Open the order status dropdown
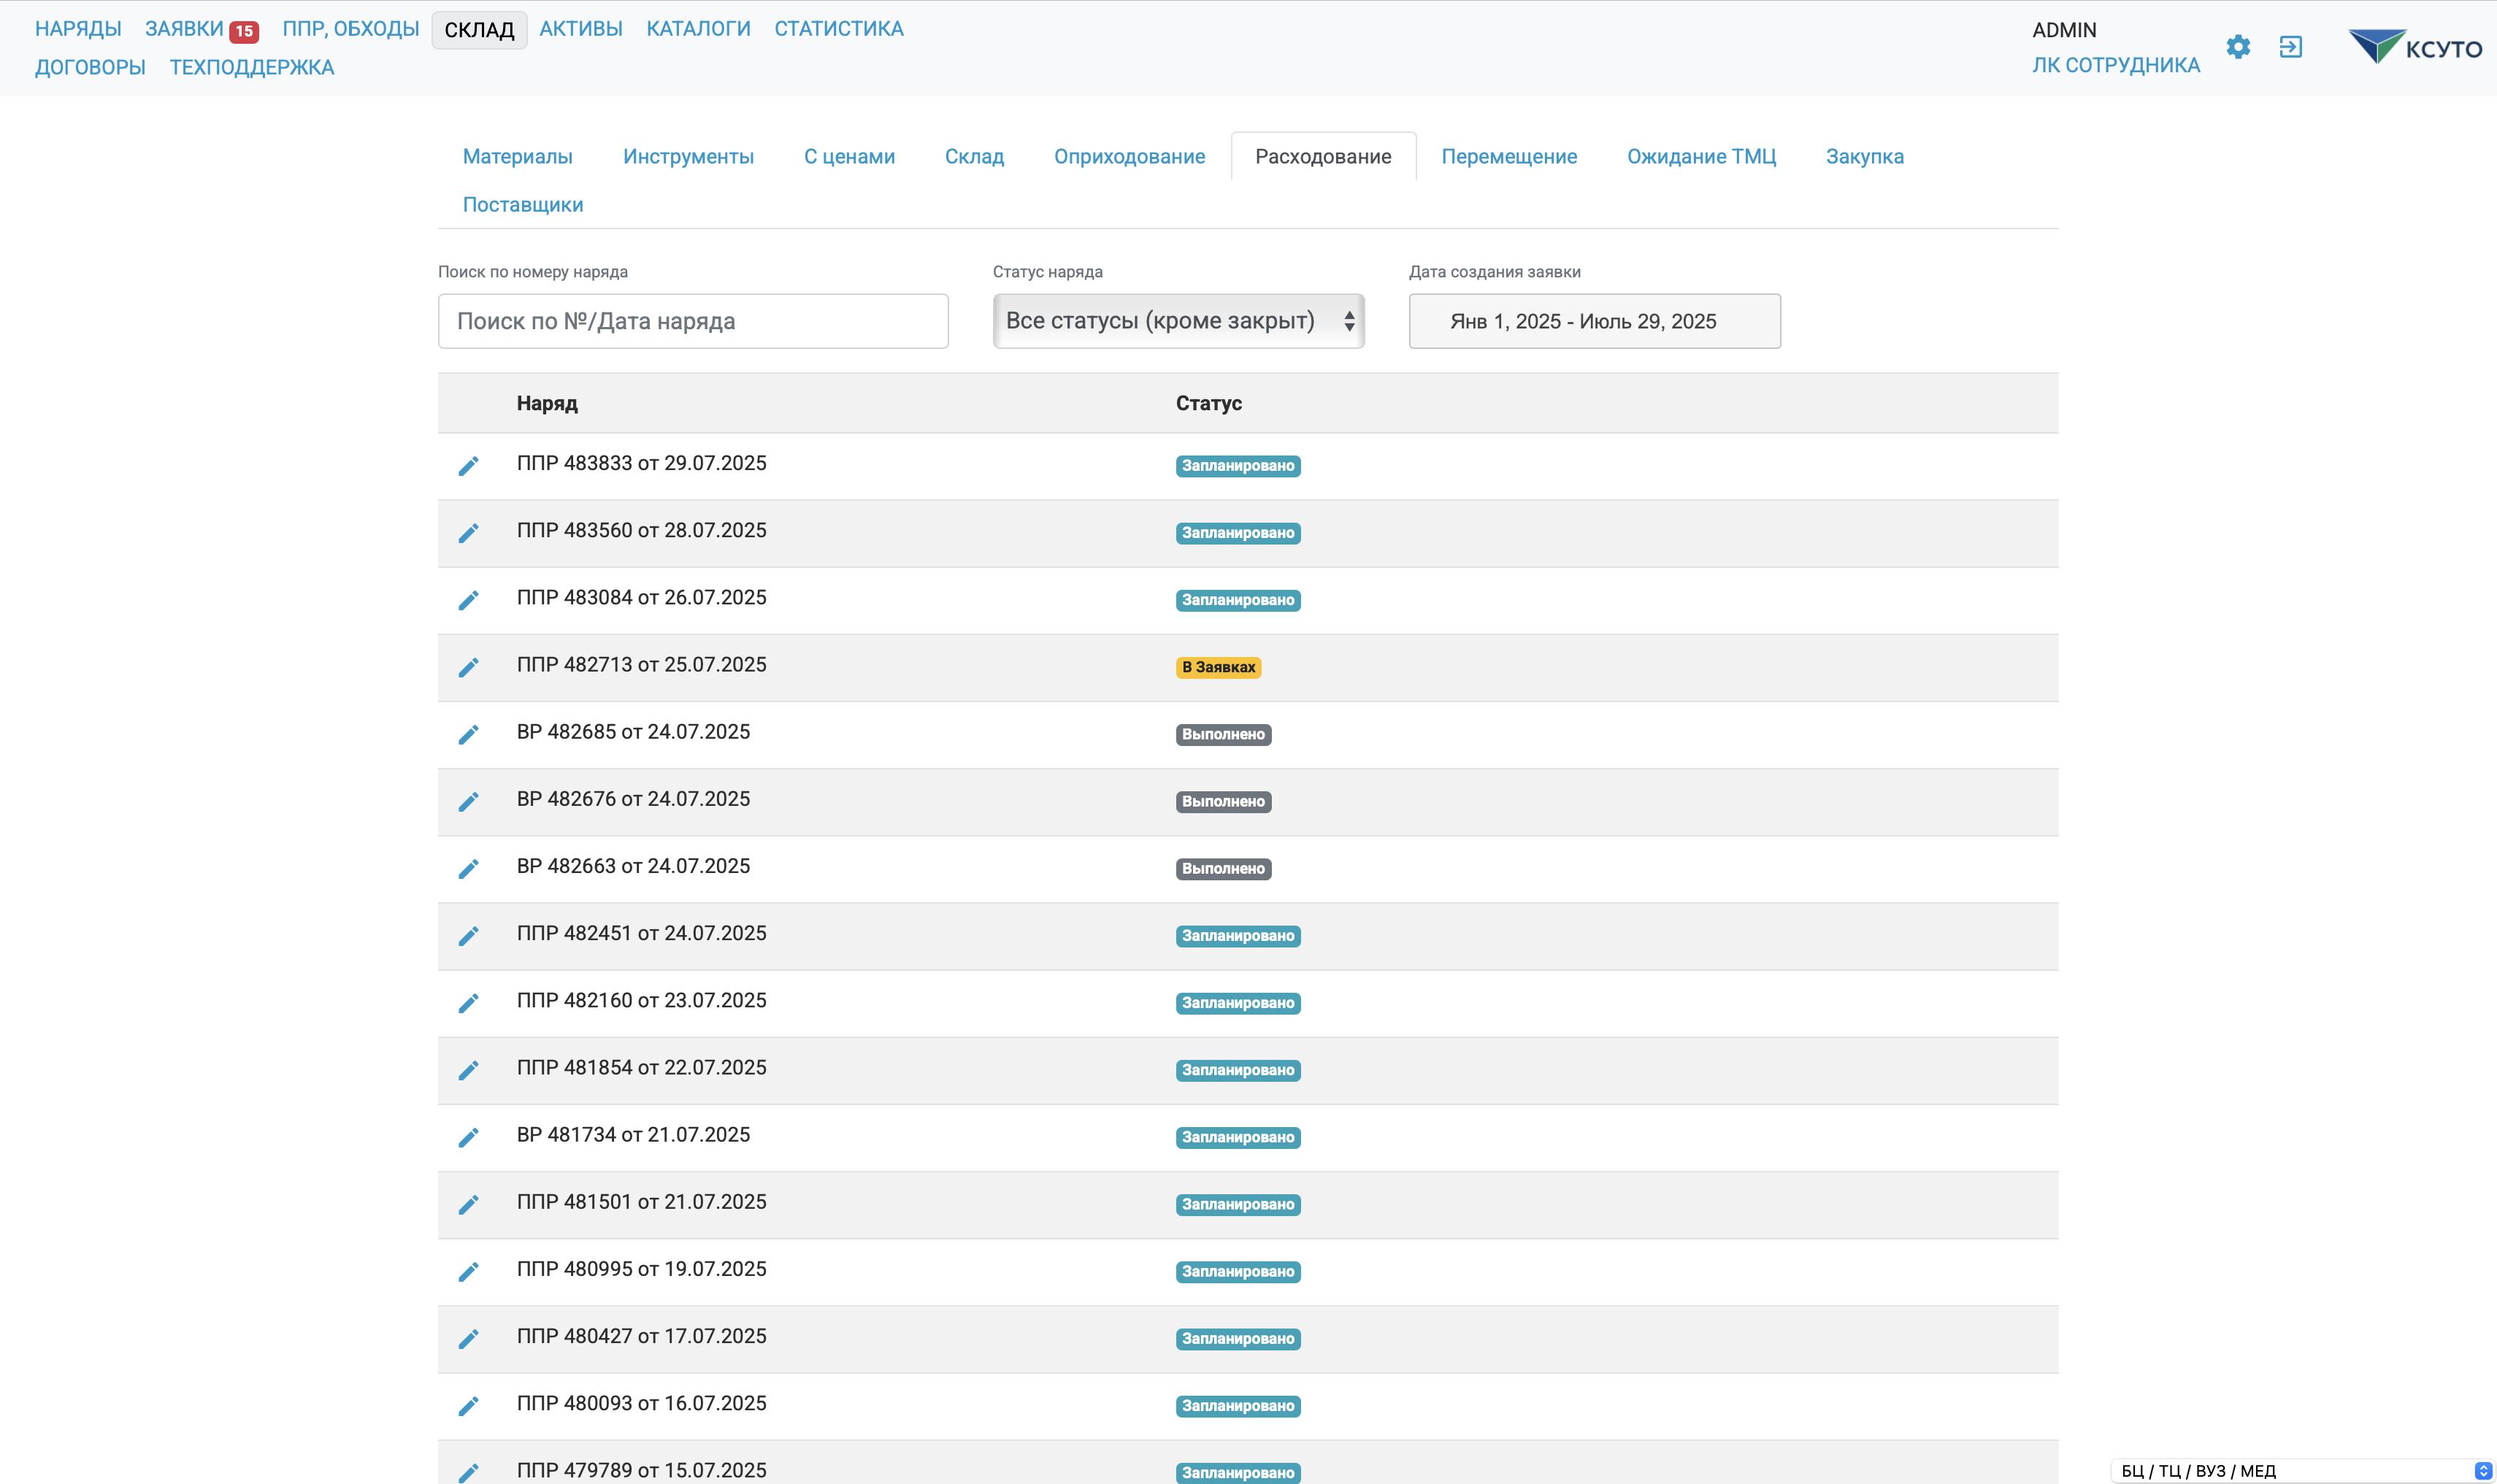2497x1484 pixels. [x=1178, y=321]
